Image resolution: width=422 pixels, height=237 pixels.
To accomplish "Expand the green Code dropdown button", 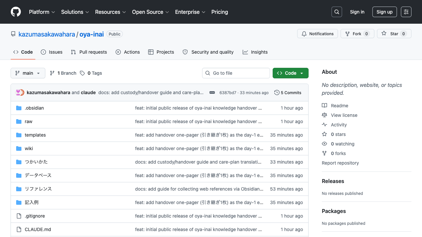I will (290, 73).
